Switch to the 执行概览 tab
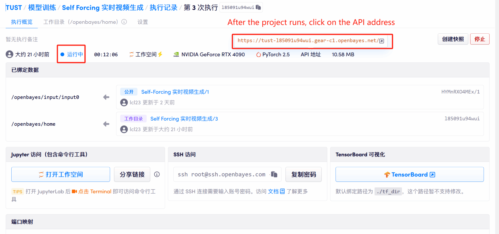This screenshot has height=234, width=499. 22,22
